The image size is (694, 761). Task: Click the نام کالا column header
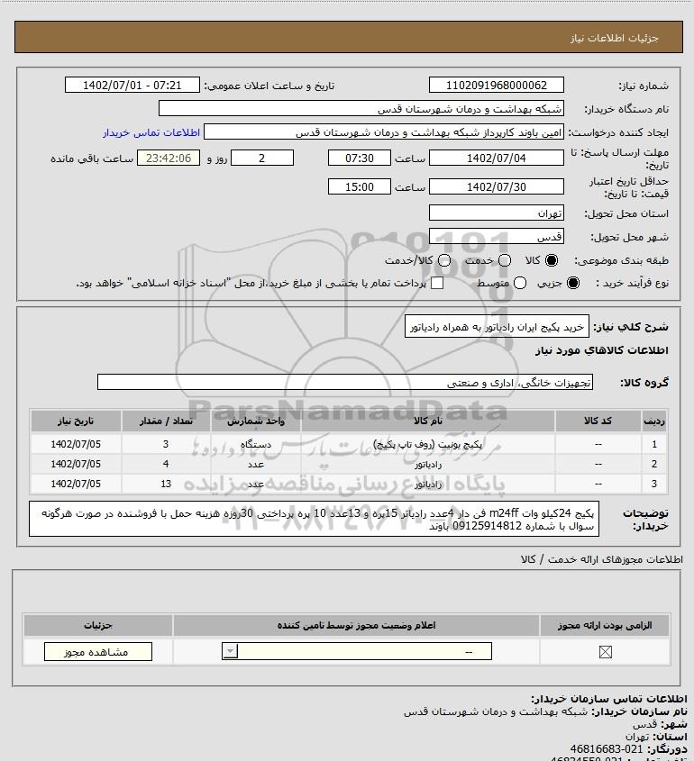pyautogui.click(x=428, y=421)
